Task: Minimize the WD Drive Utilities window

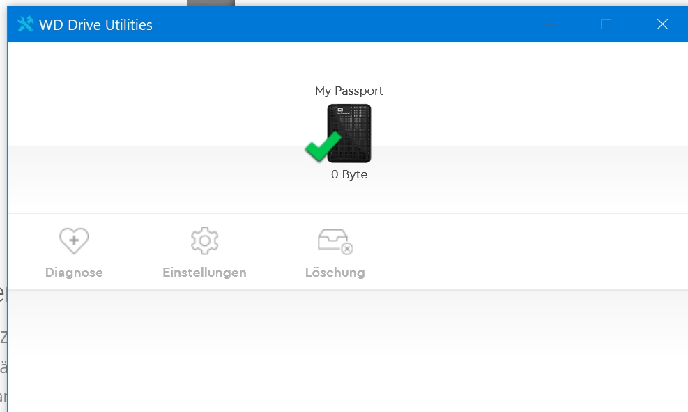Action: tap(550, 24)
